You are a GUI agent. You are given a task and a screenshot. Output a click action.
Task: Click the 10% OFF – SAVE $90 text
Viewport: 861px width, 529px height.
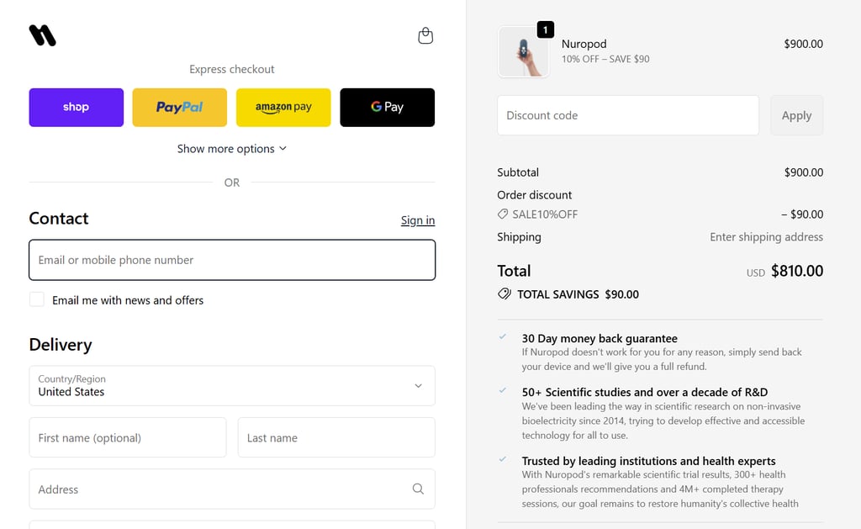click(x=605, y=59)
